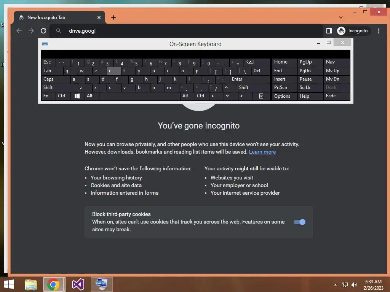Select the New Incognito Tab
The image size is (390, 292).
[x=59, y=17]
